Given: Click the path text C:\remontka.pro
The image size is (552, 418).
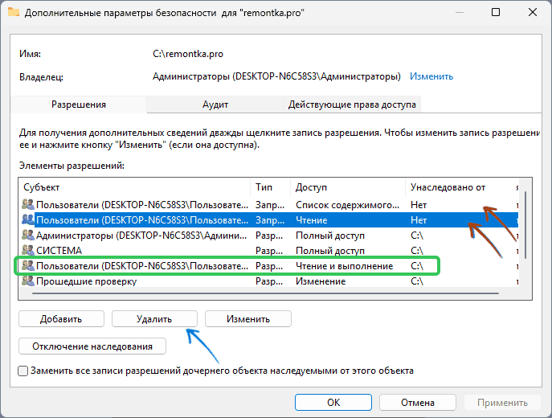Looking at the screenshot, I should click(x=188, y=54).
